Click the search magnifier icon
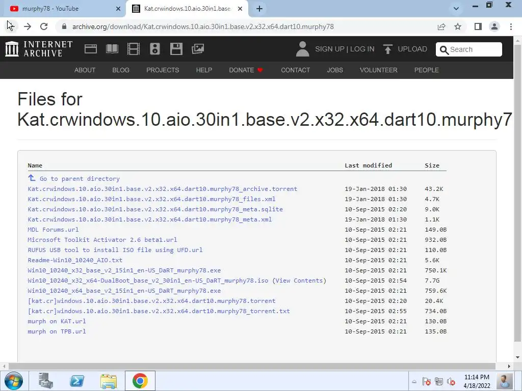 444,50
